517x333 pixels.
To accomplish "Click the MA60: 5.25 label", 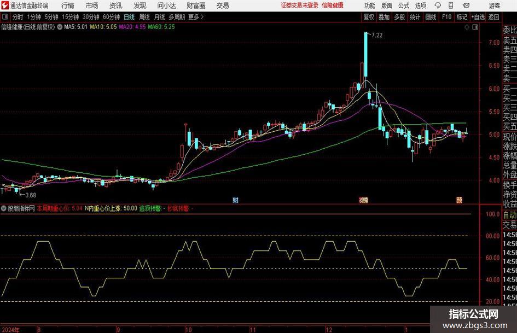I will click(161, 27).
